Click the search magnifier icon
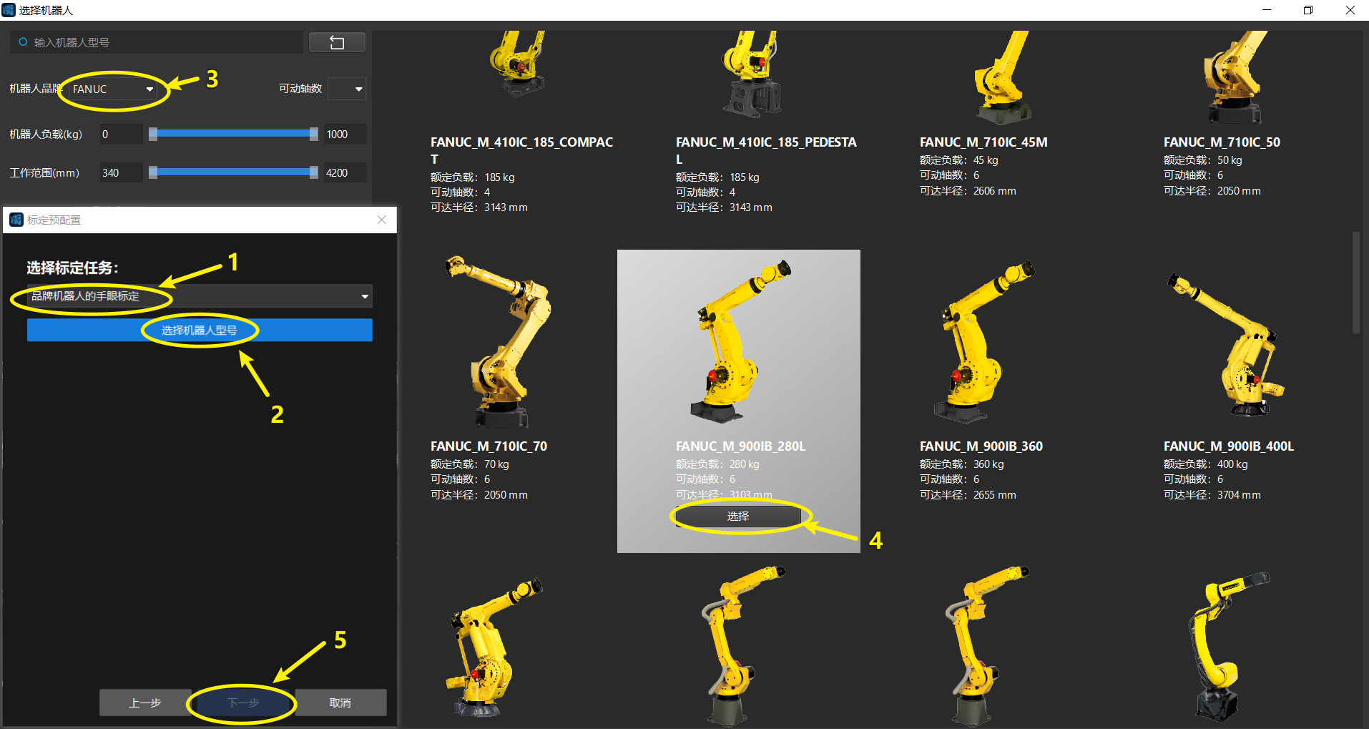The width and height of the screenshot is (1369, 729). tap(23, 42)
